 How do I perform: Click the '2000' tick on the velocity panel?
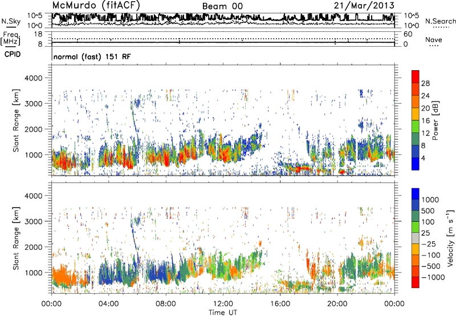[33, 247]
